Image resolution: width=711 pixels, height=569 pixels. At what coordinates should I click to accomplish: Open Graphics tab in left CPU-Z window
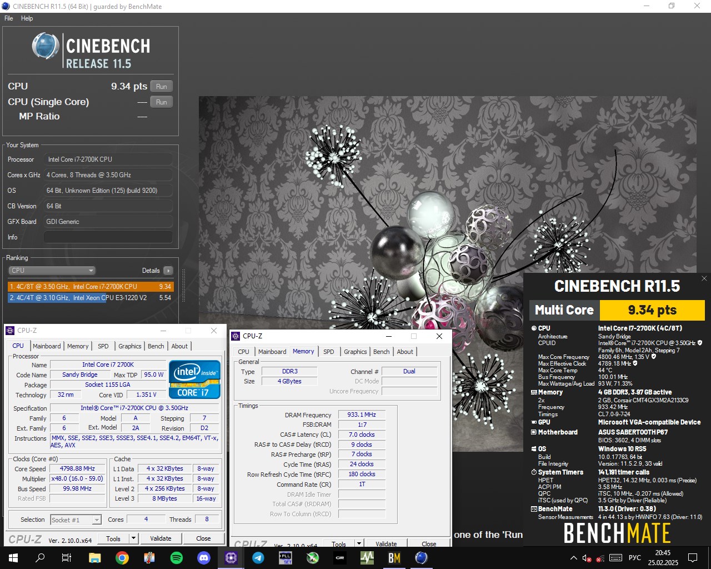pos(130,346)
